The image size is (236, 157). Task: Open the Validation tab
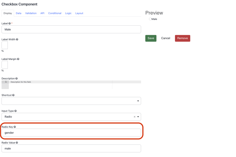(31, 13)
